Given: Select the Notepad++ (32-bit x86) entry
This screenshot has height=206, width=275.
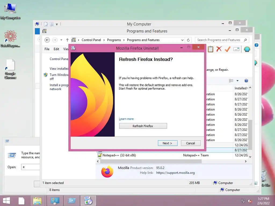Looking at the screenshot, I should coord(119,155).
